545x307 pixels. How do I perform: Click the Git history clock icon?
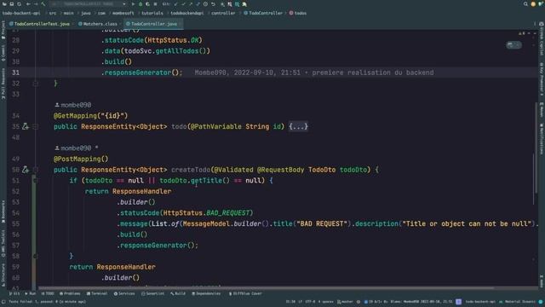[x=205, y=3]
